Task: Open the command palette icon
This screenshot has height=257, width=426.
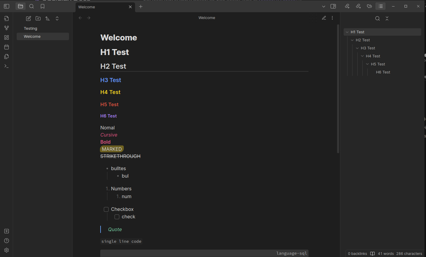Action: pyautogui.click(x=7, y=66)
